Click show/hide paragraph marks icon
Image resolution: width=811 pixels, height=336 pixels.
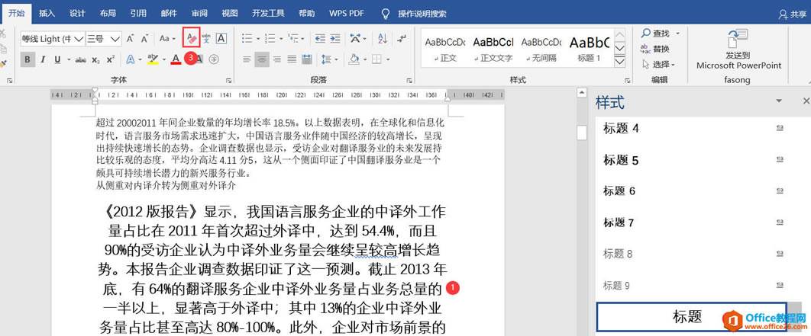pos(402,38)
